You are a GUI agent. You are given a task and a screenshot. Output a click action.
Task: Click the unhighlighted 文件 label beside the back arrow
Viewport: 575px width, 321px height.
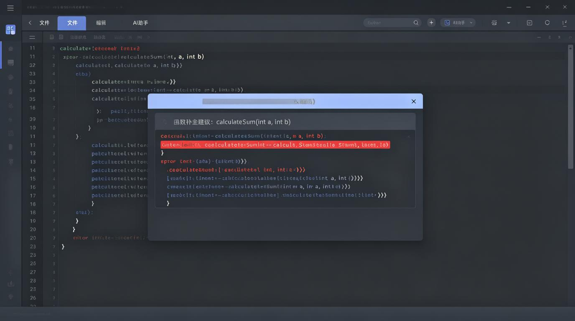(x=44, y=23)
